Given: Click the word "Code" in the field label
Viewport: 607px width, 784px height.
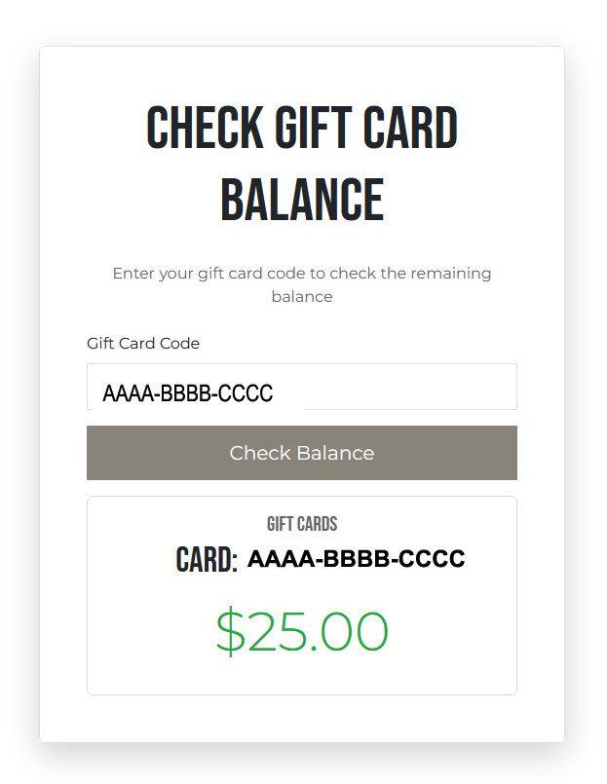Looking at the screenshot, I should tap(181, 344).
